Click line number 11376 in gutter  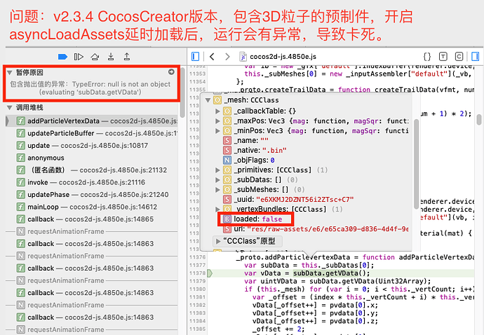coord(198,257)
